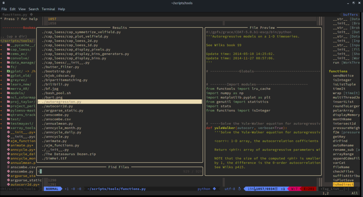
Task: Click the merra_AR folder icon
Action: (x=9, y=88)
